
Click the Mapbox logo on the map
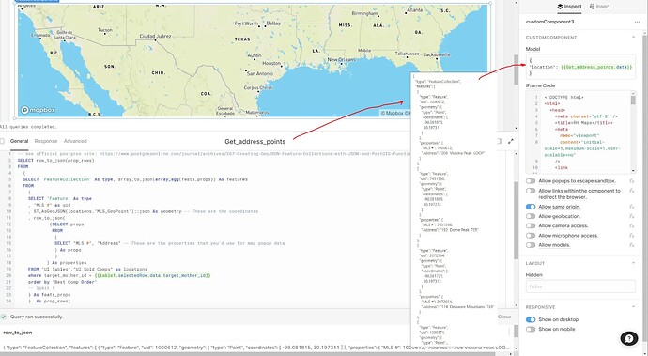[x=39, y=110]
